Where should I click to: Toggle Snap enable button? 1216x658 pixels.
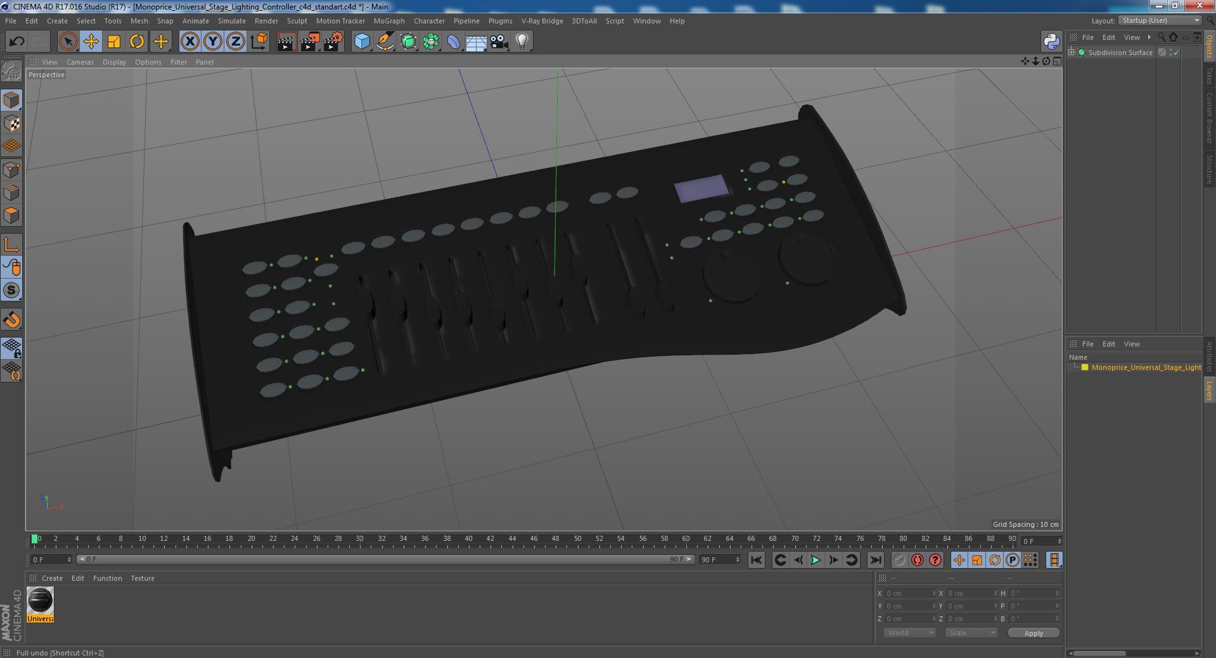(11, 320)
